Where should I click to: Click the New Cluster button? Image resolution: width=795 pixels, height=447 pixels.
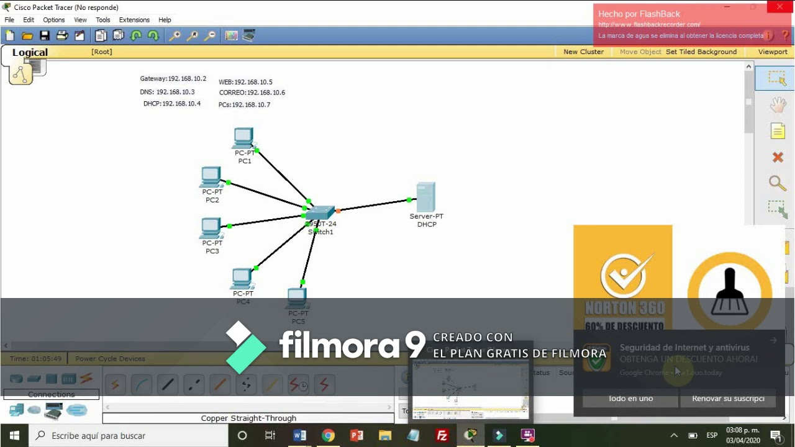[x=583, y=52]
